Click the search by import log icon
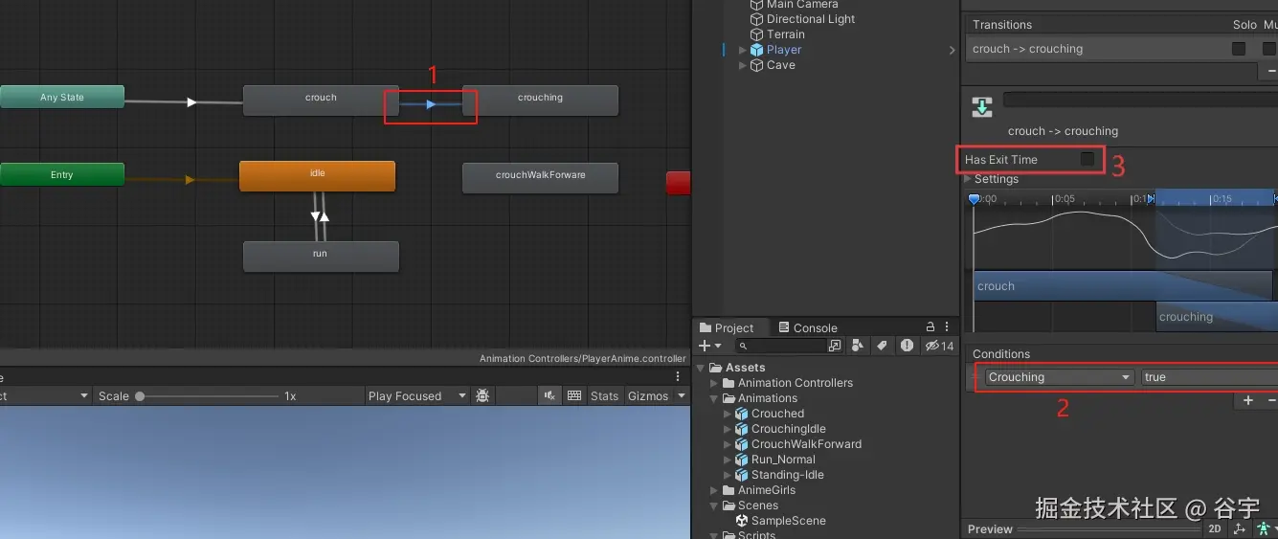Viewport: 1278px width, 539px height. pyautogui.click(x=906, y=346)
